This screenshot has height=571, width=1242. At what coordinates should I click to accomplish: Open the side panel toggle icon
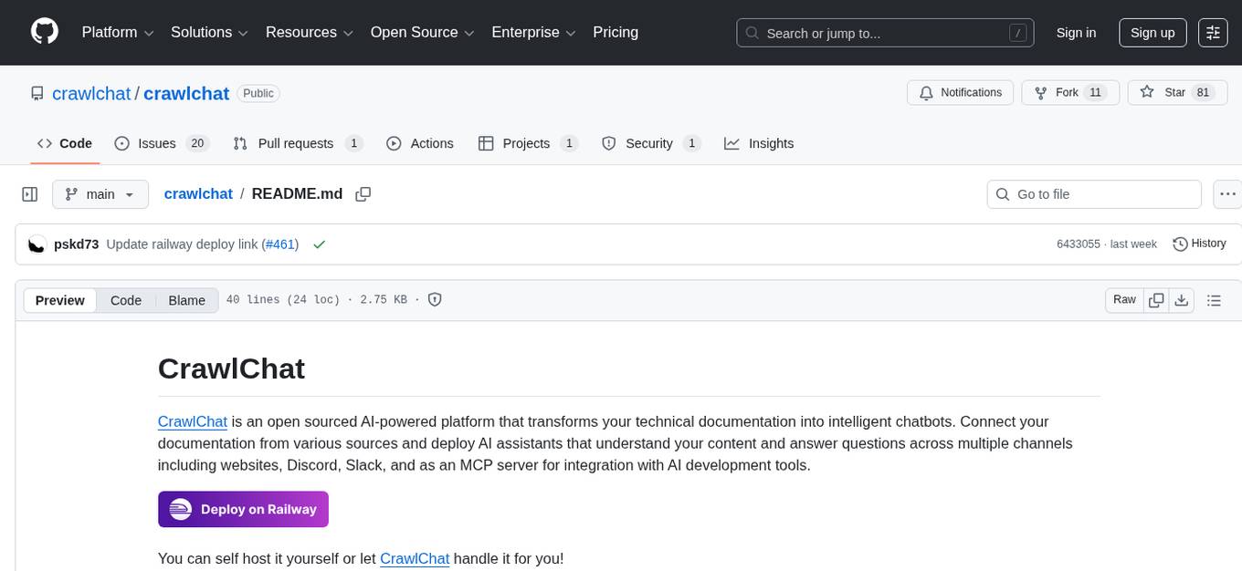click(x=29, y=193)
